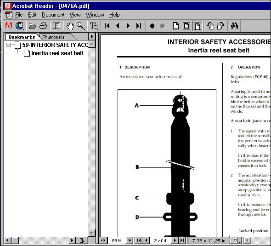The width and height of the screenshot is (271, 246).
Task: Open the Edit menu
Action: (x=32, y=15)
